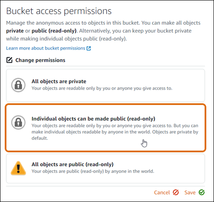Click description "Your objects are readable only by you or anyone you give access to."
Screen dimensions: 214x202
(x=102, y=88)
